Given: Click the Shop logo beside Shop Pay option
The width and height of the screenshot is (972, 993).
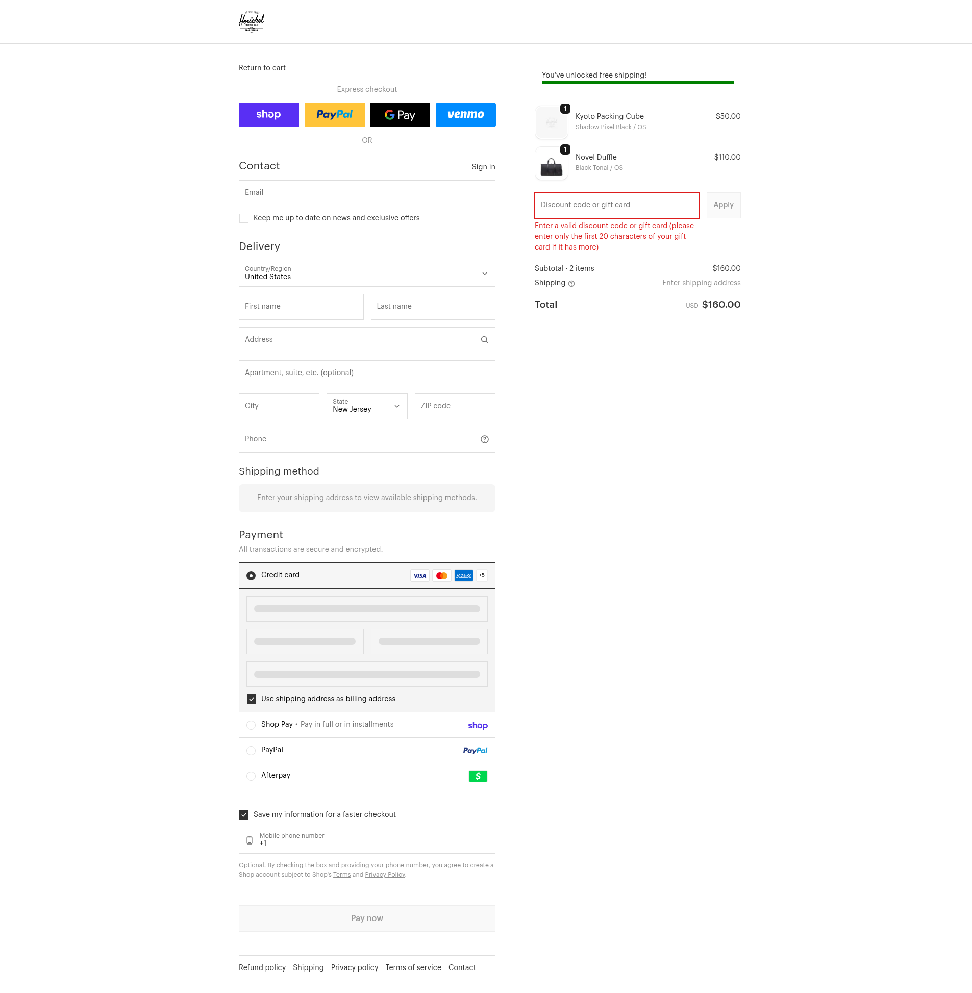Looking at the screenshot, I should (477, 726).
